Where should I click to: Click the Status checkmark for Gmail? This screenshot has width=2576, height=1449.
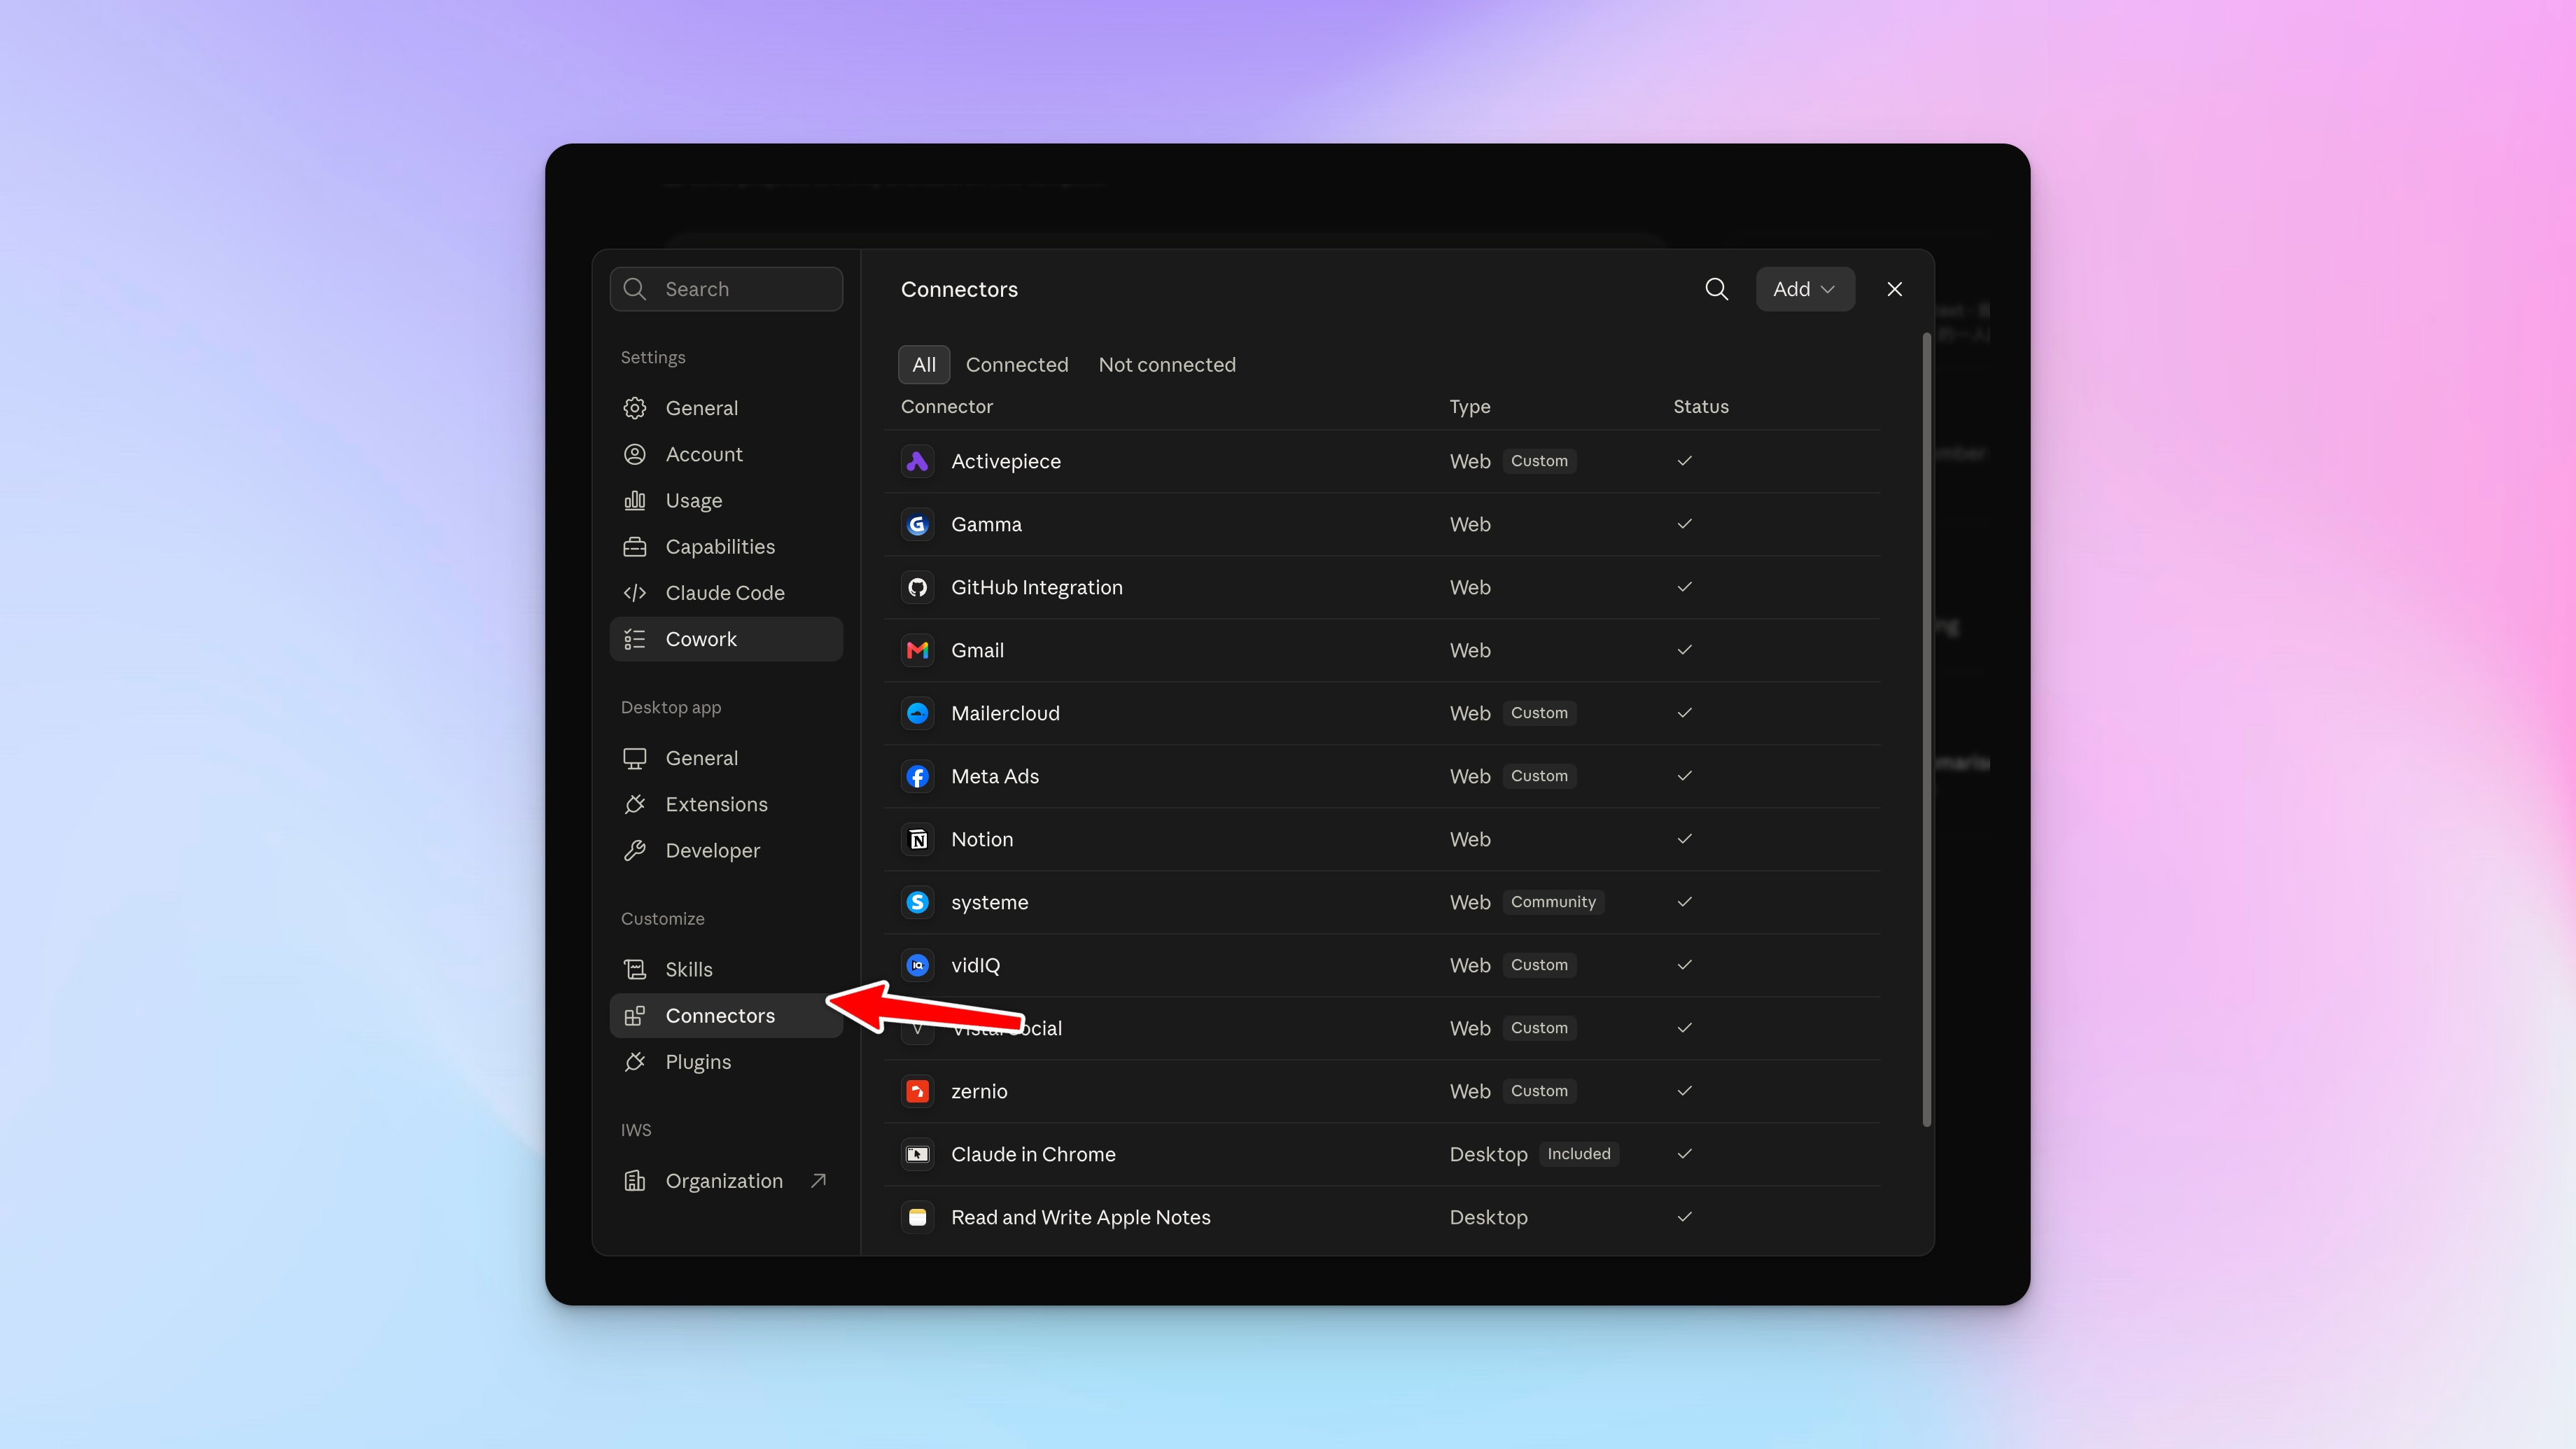(1684, 650)
